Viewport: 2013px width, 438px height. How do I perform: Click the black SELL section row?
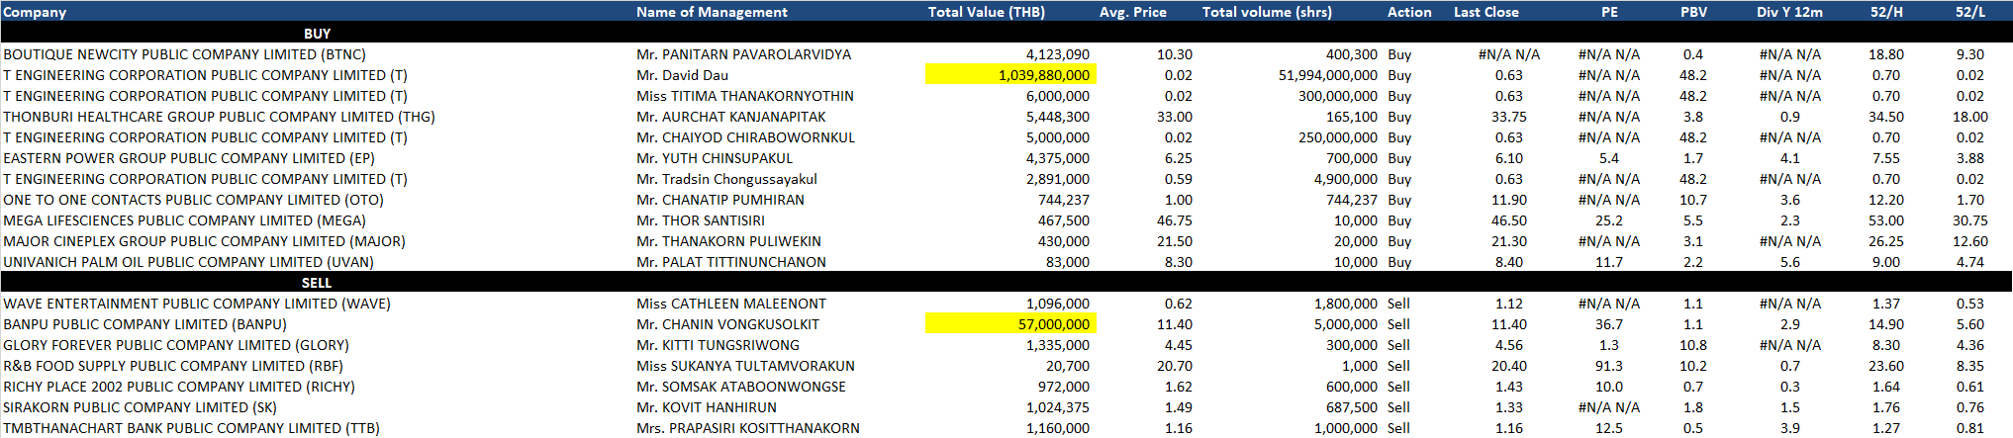pos(317,283)
